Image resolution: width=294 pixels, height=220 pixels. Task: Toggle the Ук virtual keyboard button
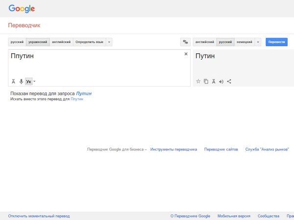click(28, 81)
